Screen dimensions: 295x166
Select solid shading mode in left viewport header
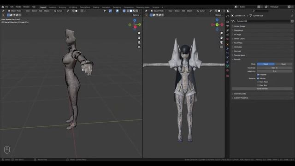click(131, 11)
